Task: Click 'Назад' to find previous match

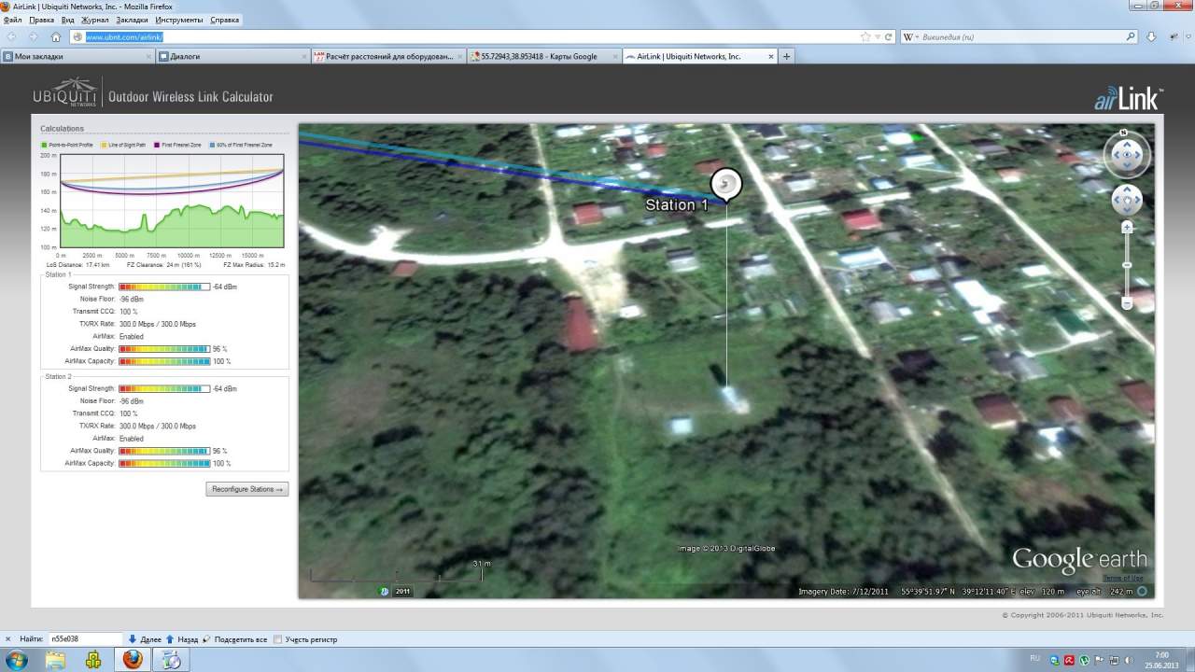Action: click(x=181, y=639)
